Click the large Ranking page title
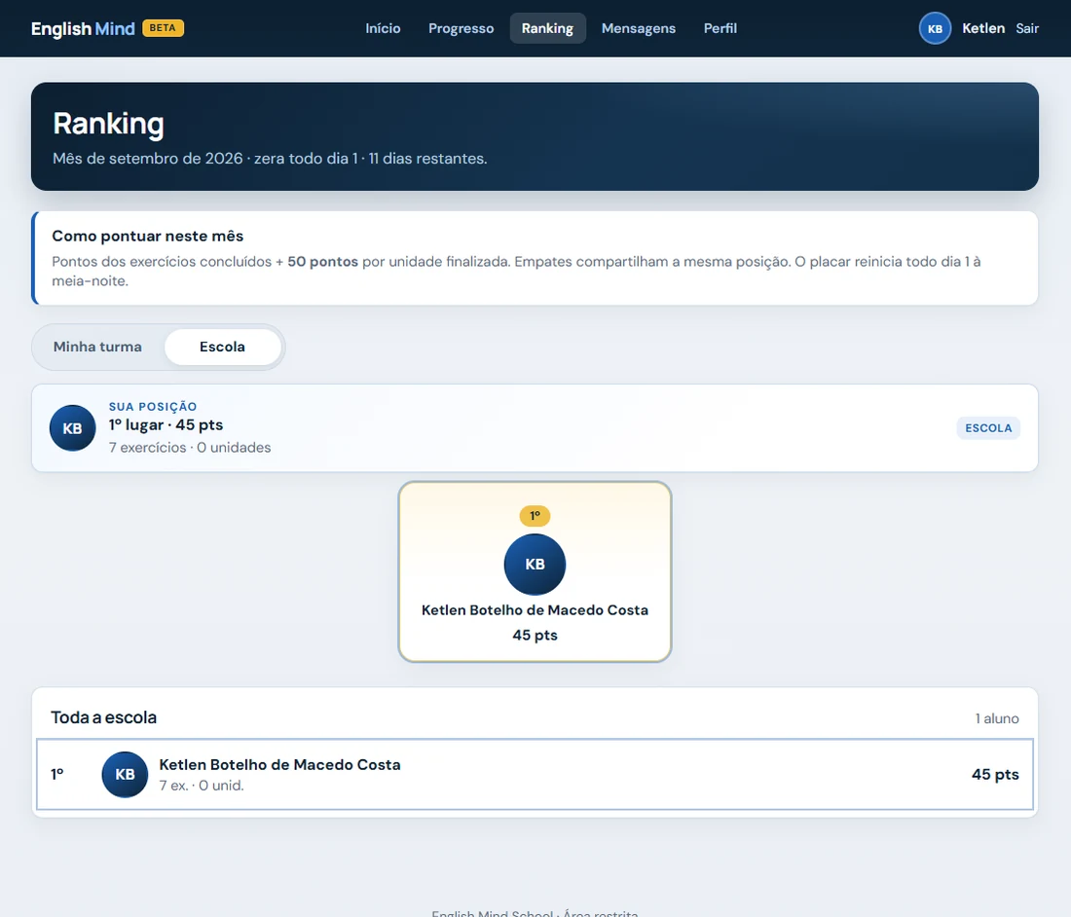Viewport: 1071px width, 917px height. point(109,124)
